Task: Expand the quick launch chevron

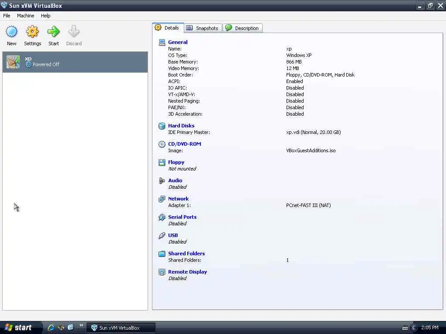Action: click(81, 325)
